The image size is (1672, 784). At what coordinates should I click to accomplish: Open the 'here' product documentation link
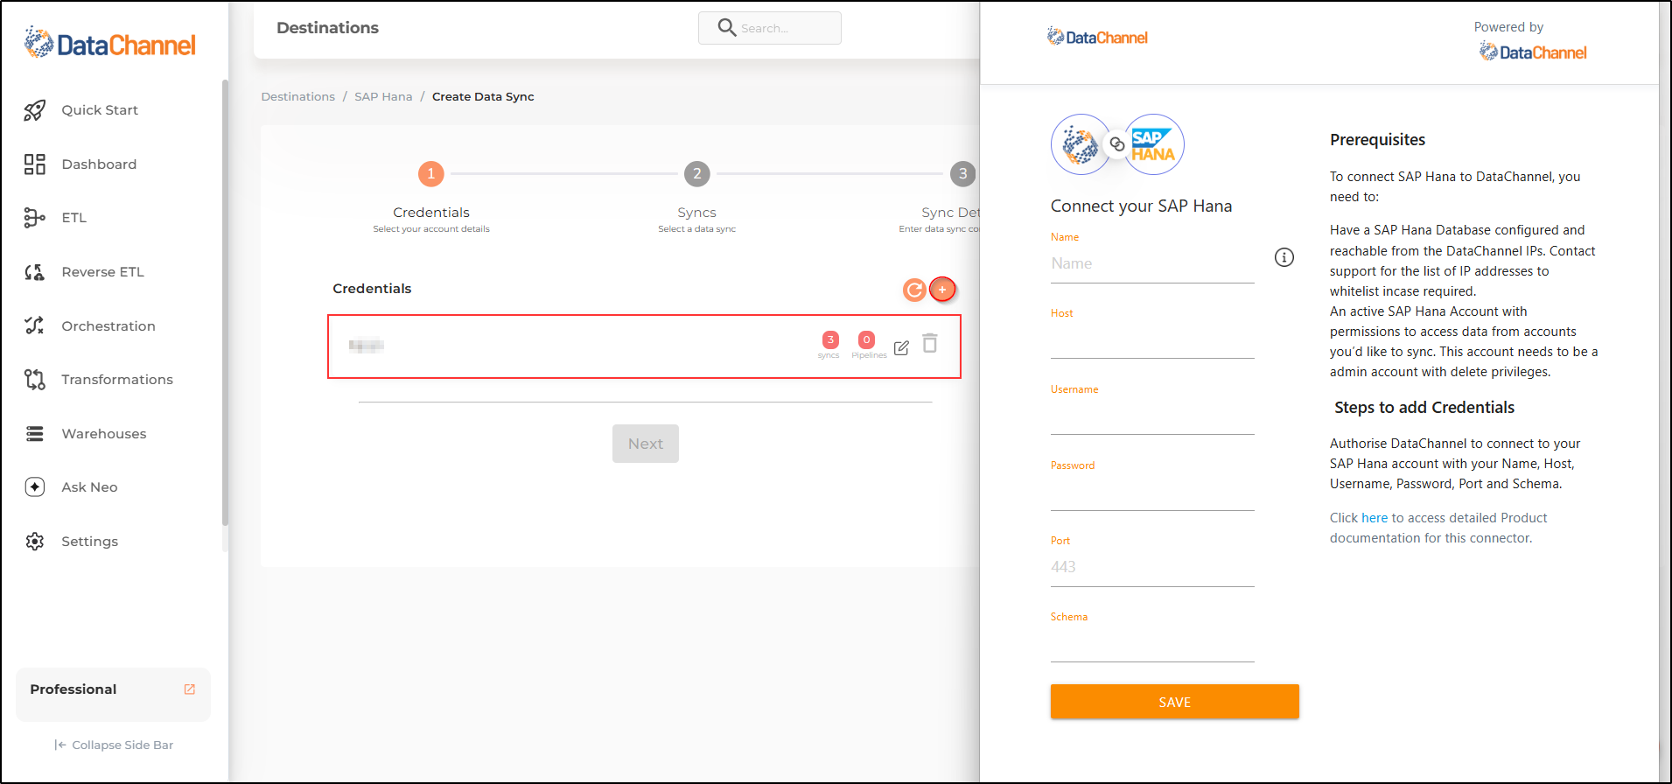click(1375, 518)
